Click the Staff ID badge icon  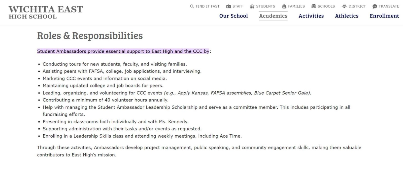228,6
